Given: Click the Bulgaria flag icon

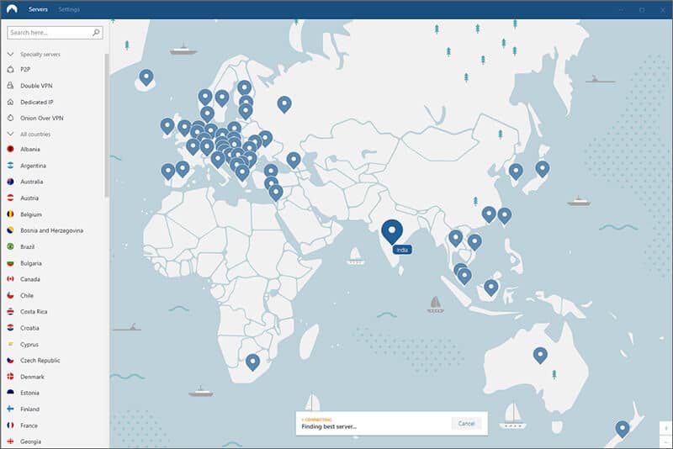Looking at the screenshot, I should coord(11,263).
